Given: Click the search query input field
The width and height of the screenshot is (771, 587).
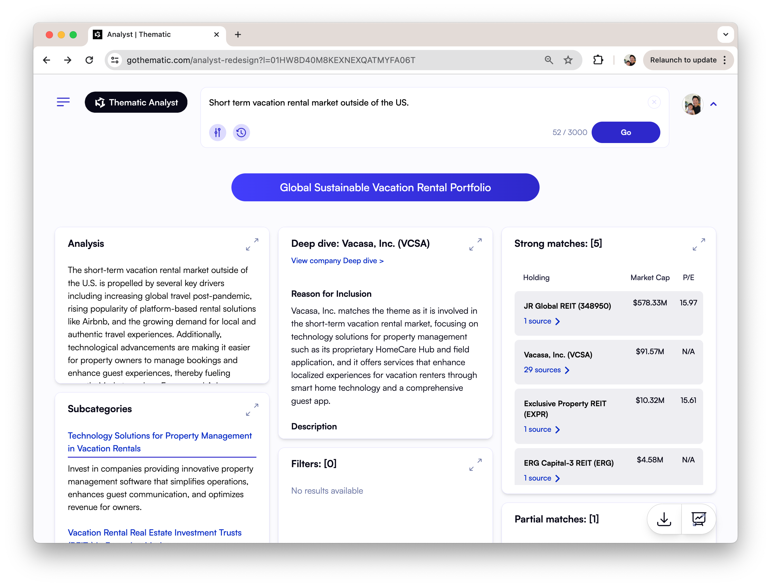Looking at the screenshot, I should pos(419,103).
